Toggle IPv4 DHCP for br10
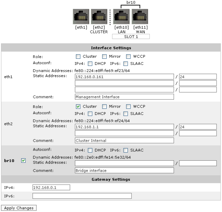 pos(90,150)
